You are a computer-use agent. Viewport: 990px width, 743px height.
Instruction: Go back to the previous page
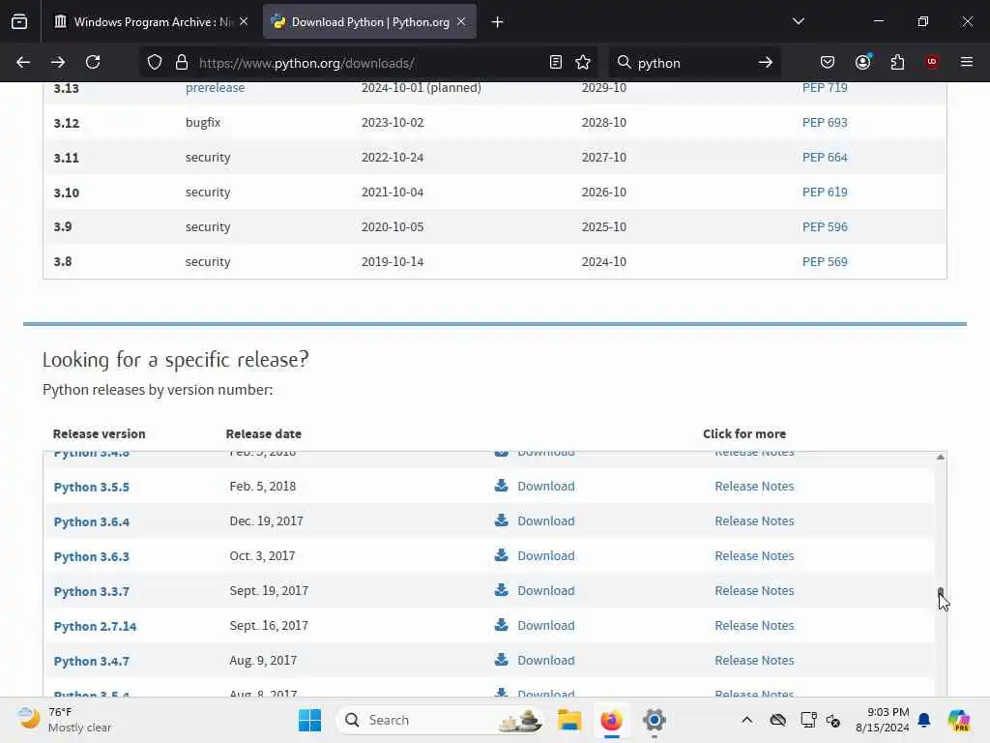pos(23,62)
